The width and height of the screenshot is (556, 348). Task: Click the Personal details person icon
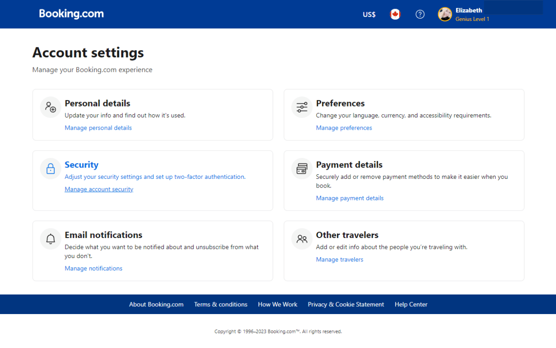pyautogui.click(x=50, y=107)
